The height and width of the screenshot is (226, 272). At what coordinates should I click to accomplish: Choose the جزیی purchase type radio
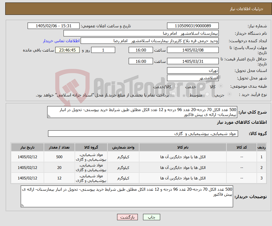pyautogui.click(x=229, y=94)
